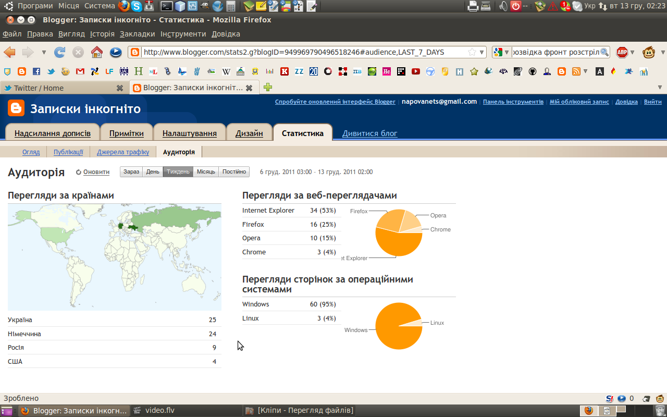
Task: Click the Adblock Plus ABP icon
Action: click(x=622, y=52)
